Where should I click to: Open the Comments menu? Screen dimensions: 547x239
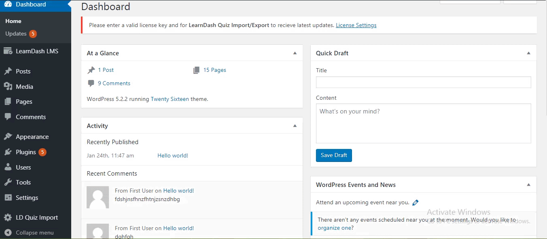pyautogui.click(x=36, y=117)
